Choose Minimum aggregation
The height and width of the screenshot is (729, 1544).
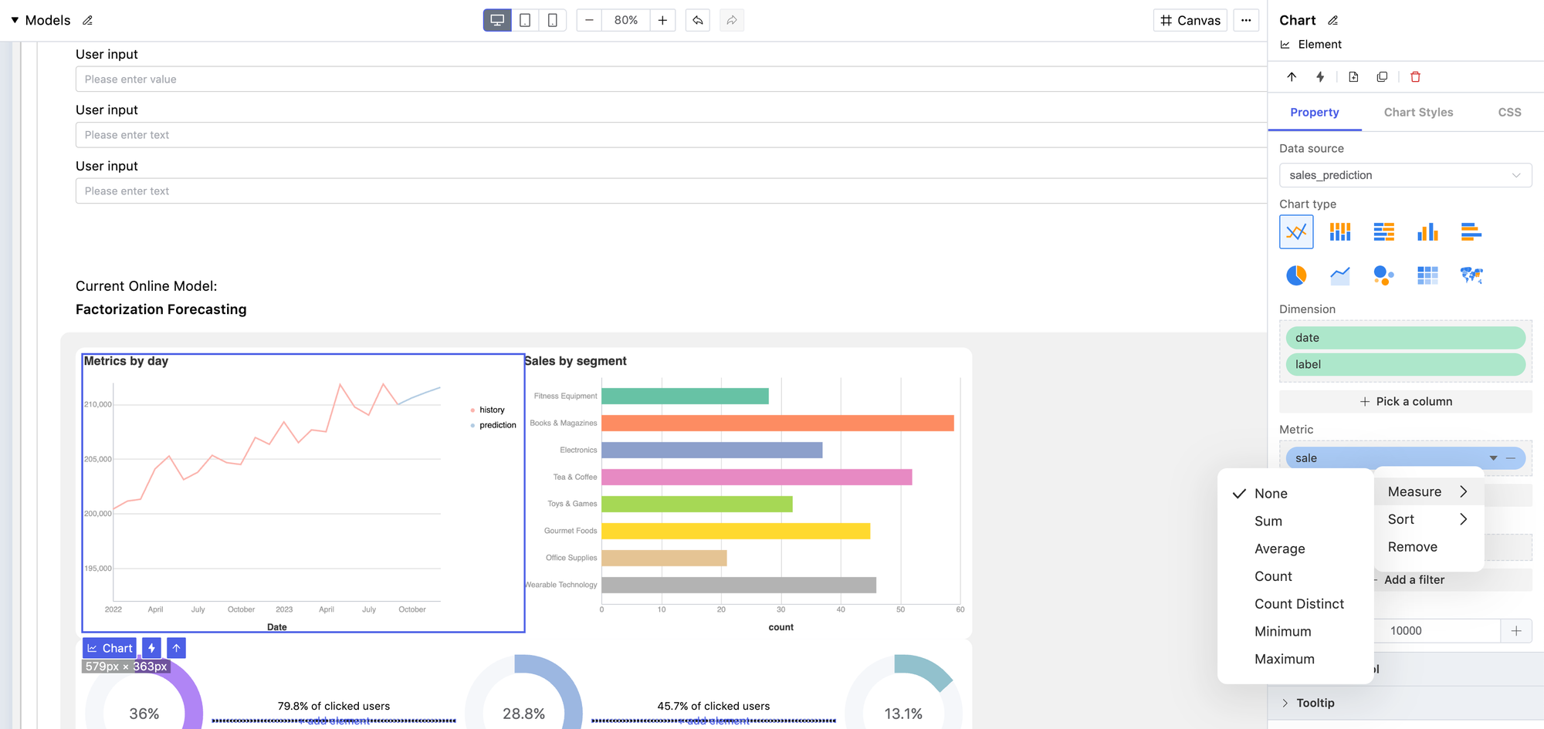point(1295,632)
